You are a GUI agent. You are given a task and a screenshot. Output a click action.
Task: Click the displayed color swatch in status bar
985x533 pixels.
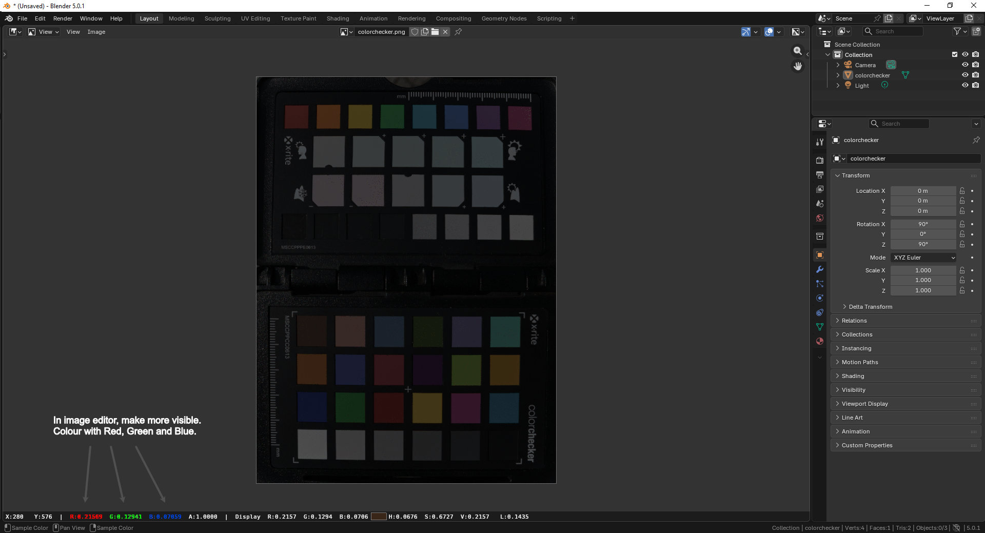(379, 517)
